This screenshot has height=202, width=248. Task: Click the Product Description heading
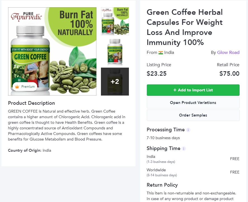tap(31, 103)
